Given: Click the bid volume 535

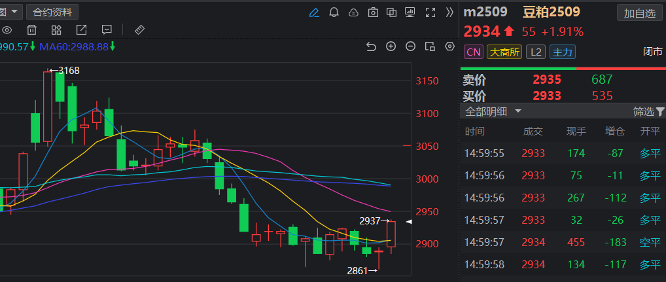Looking at the screenshot, I should (603, 96).
